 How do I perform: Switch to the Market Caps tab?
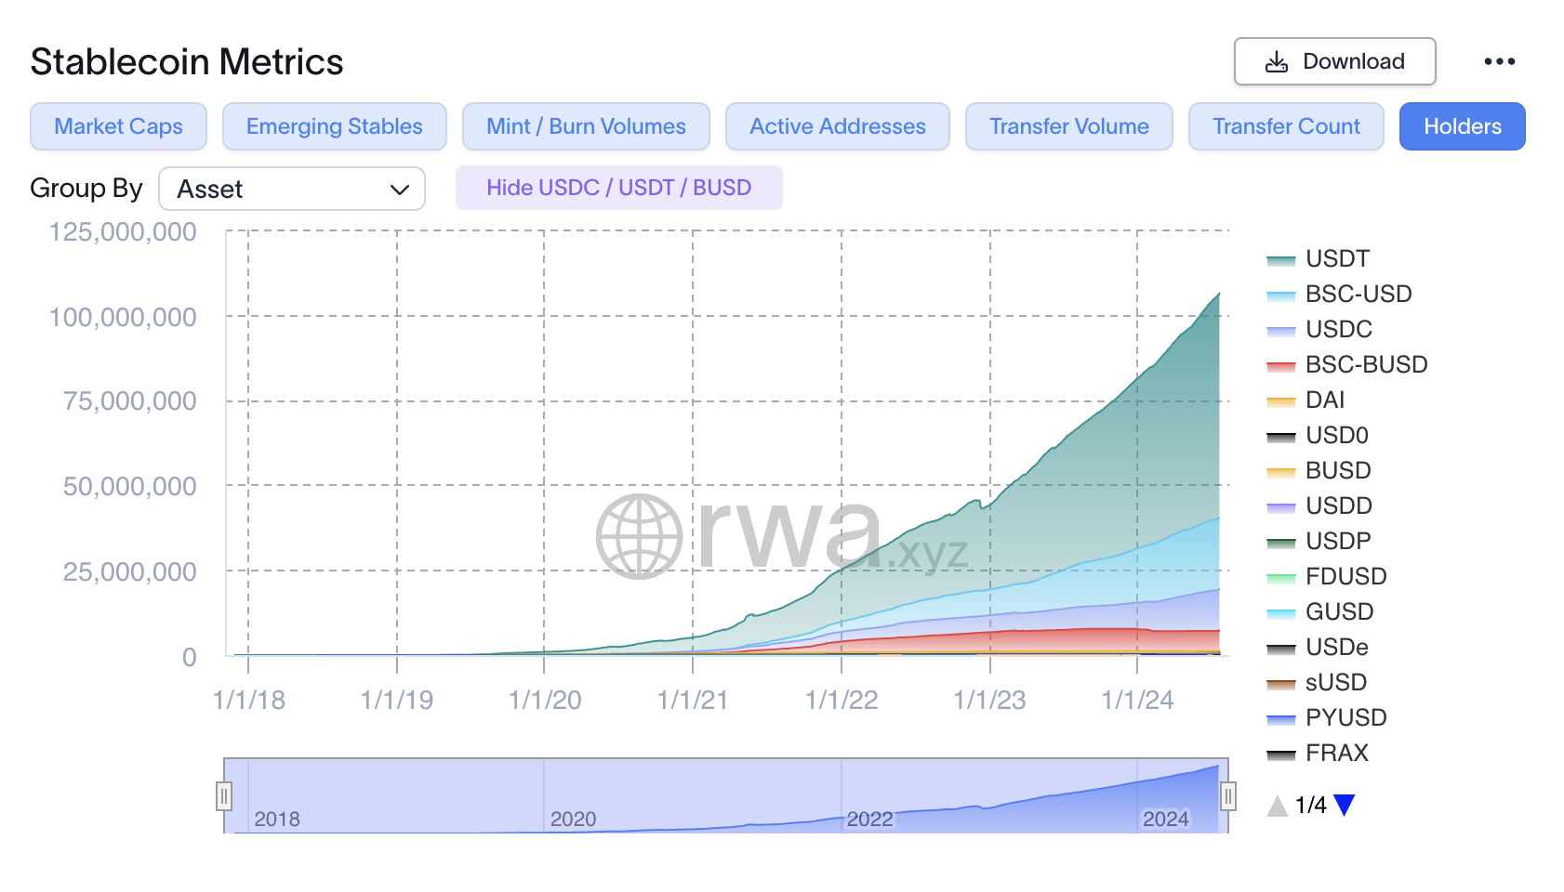(118, 126)
